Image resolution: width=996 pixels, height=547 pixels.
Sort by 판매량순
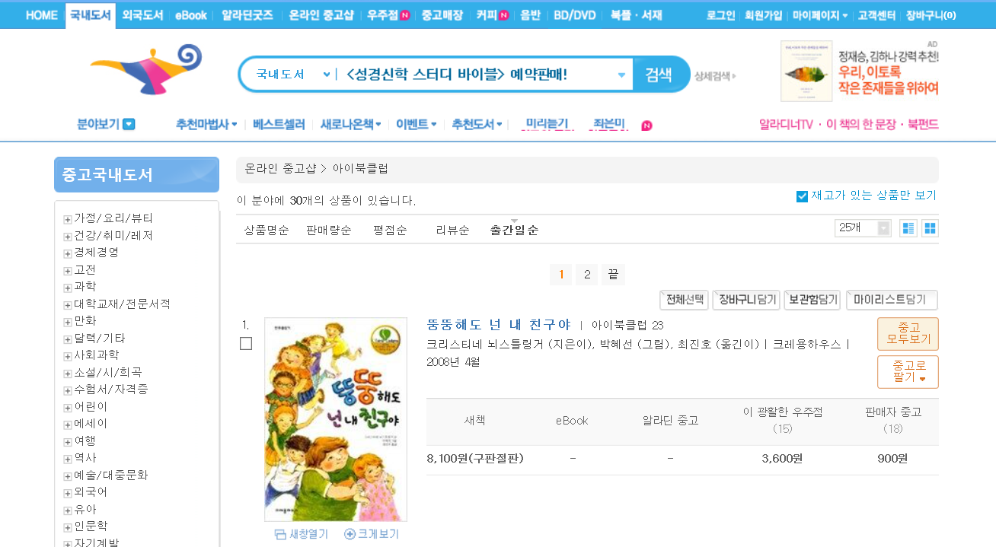pos(329,230)
